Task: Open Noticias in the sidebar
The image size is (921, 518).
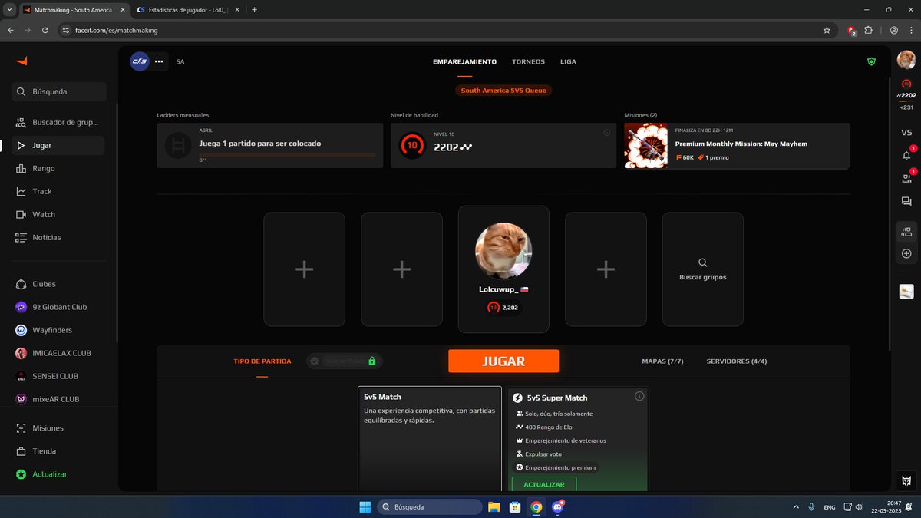Action: tap(59, 237)
